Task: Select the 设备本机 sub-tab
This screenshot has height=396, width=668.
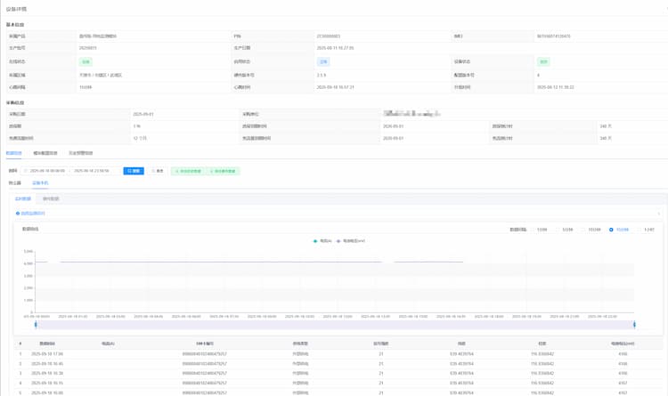Action: click(40, 182)
